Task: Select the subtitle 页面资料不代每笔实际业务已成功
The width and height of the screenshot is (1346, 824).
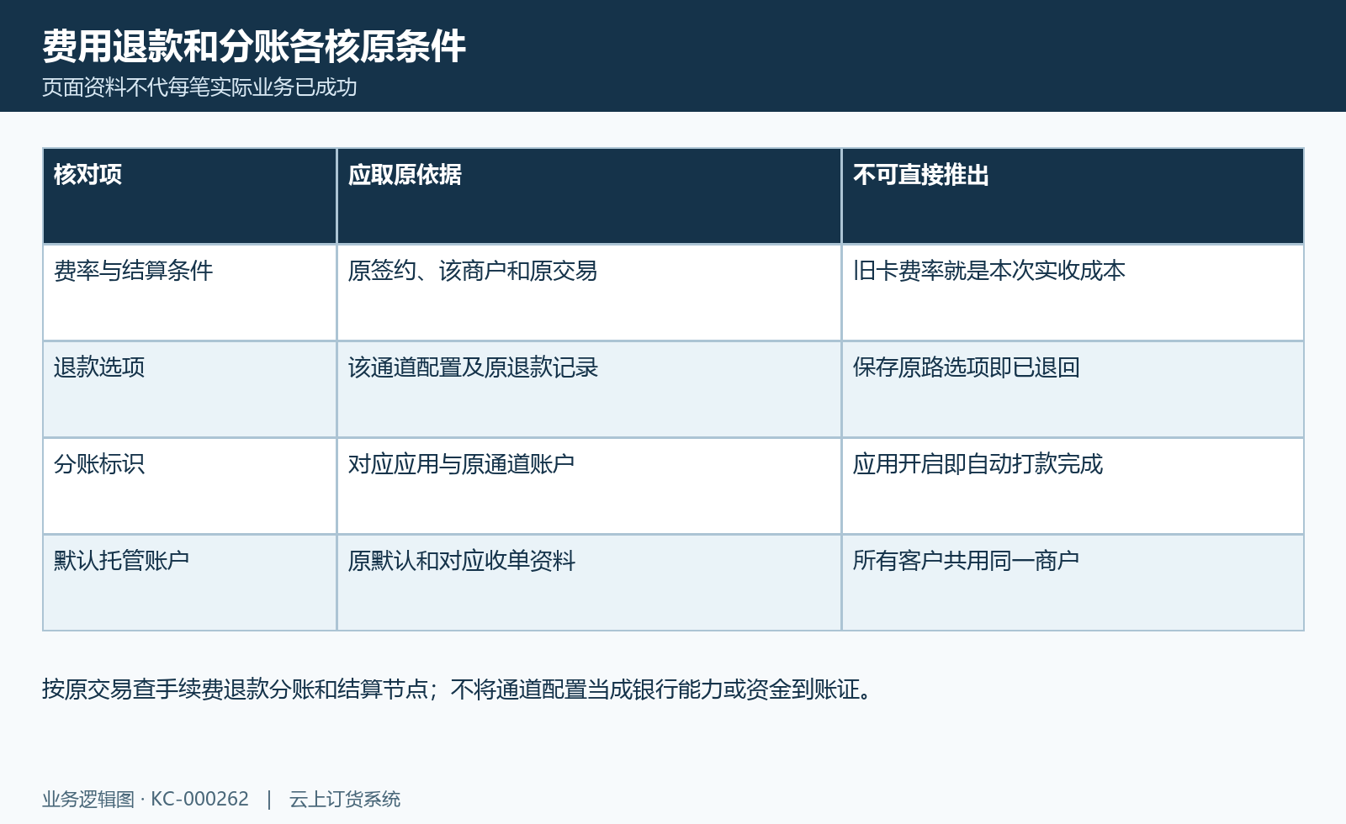Action: point(199,87)
